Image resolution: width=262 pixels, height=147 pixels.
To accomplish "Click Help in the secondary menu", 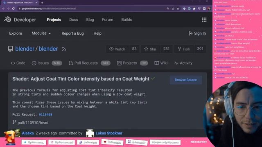I will [97, 33].
